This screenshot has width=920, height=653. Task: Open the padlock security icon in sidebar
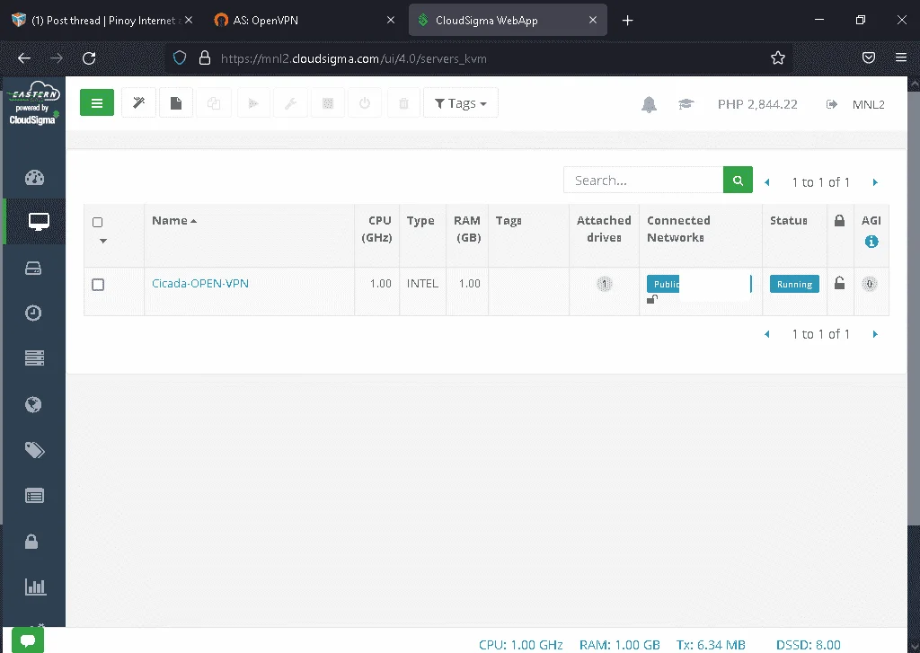point(31,541)
